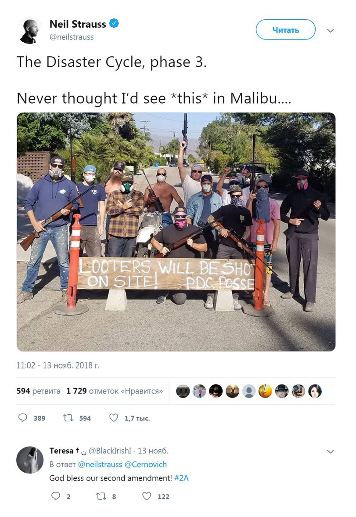This screenshot has height=517, width=356.
Task: Open the options chevron on Teresa's reply
Action: click(x=330, y=452)
